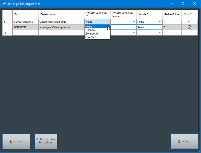Save changes with the Speichern button
This screenshot has height=153, width=201.
point(184,141)
